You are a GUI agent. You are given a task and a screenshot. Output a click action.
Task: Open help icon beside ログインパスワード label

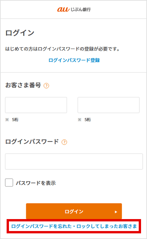tap(64, 142)
